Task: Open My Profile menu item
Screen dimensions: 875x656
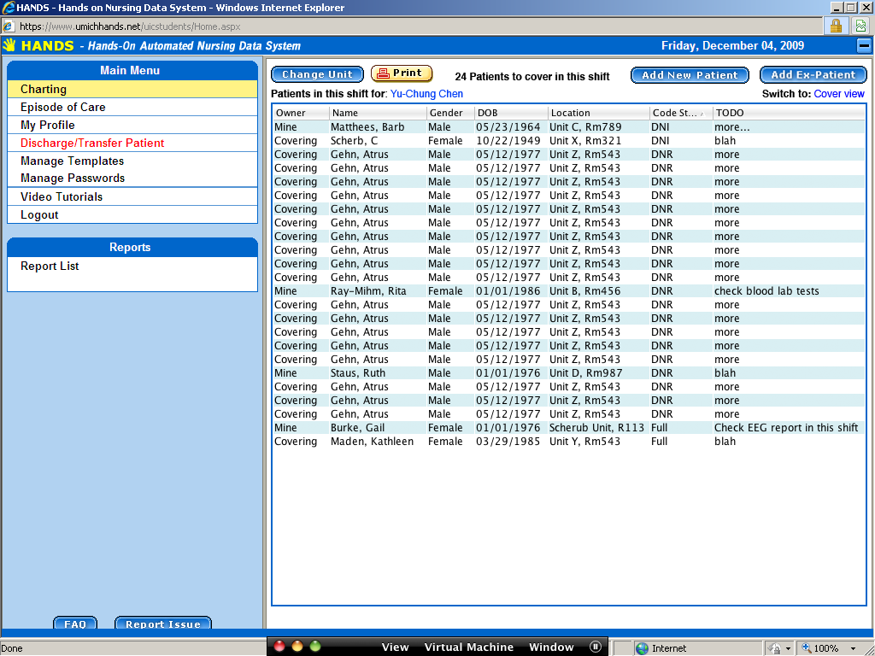Action: click(132, 125)
